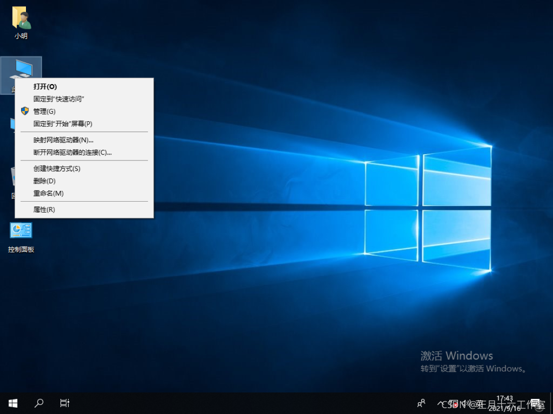Click the shield icon beside 管理(G)
The width and height of the screenshot is (553, 414).
tap(24, 111)
